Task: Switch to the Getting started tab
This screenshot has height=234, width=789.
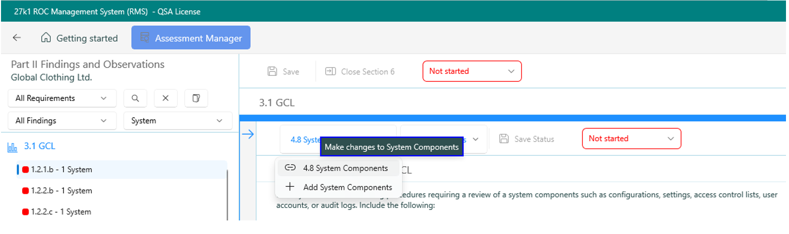Action: [80, 38]
